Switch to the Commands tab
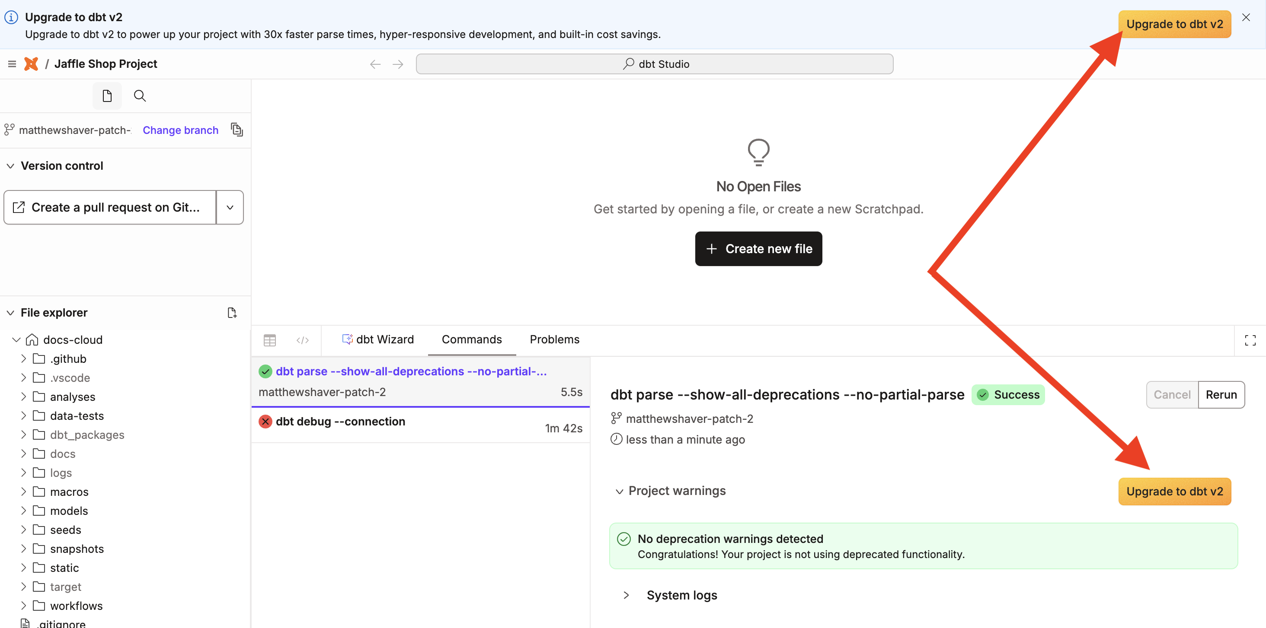The width and height of the screenshot is (1266, 628). (x=472, y=339)
